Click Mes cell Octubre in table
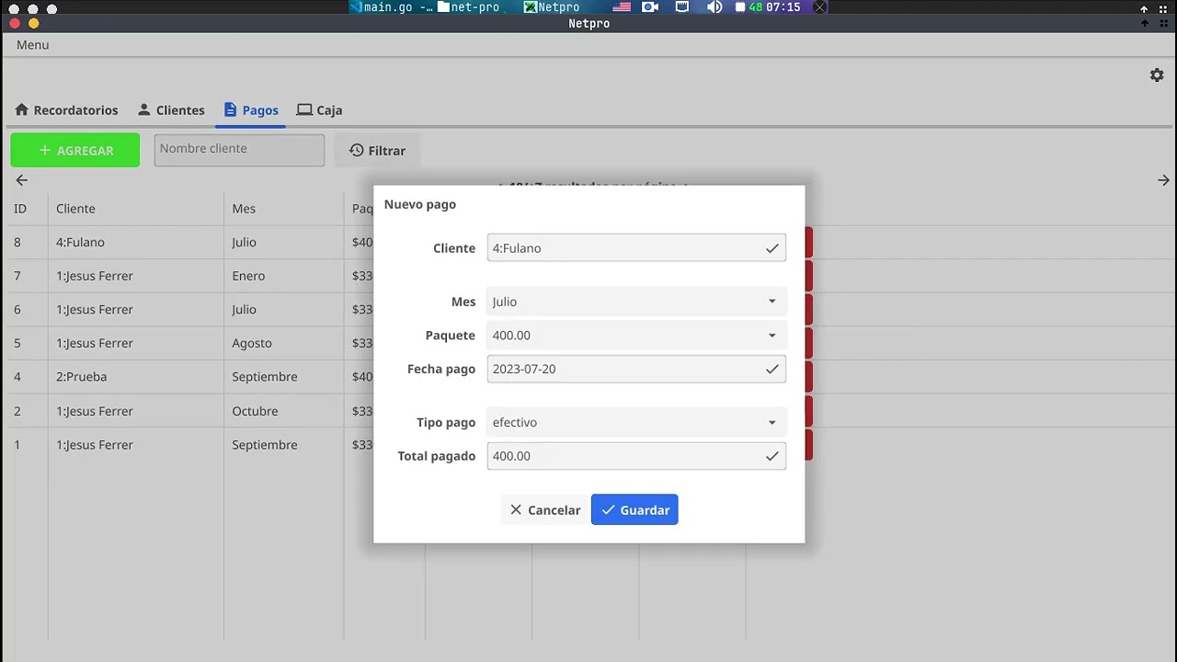This screenshot has height=662, width=1177. pyautogui.click(x=255, y=411)
